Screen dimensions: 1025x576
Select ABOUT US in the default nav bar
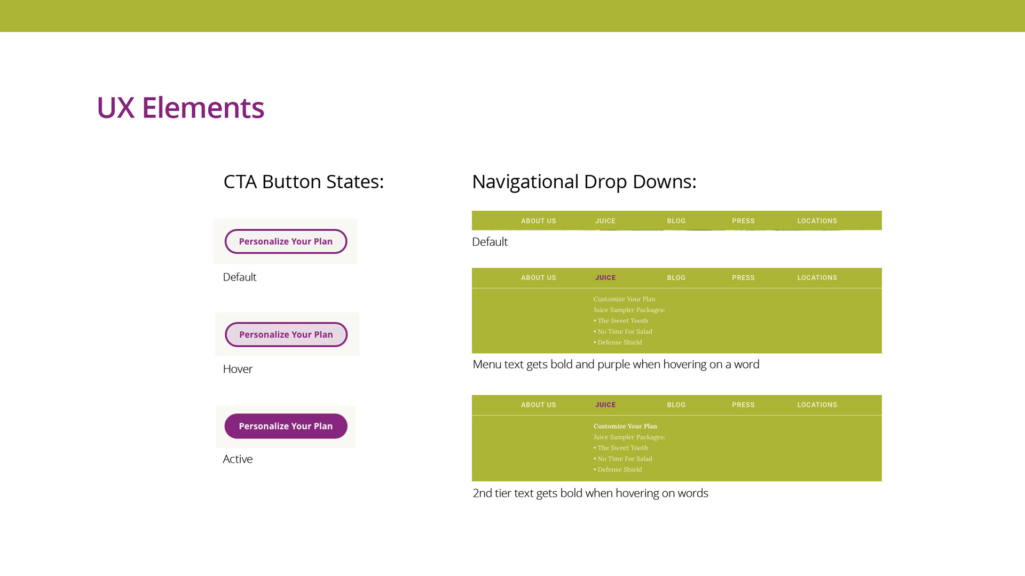pos(538,221)
